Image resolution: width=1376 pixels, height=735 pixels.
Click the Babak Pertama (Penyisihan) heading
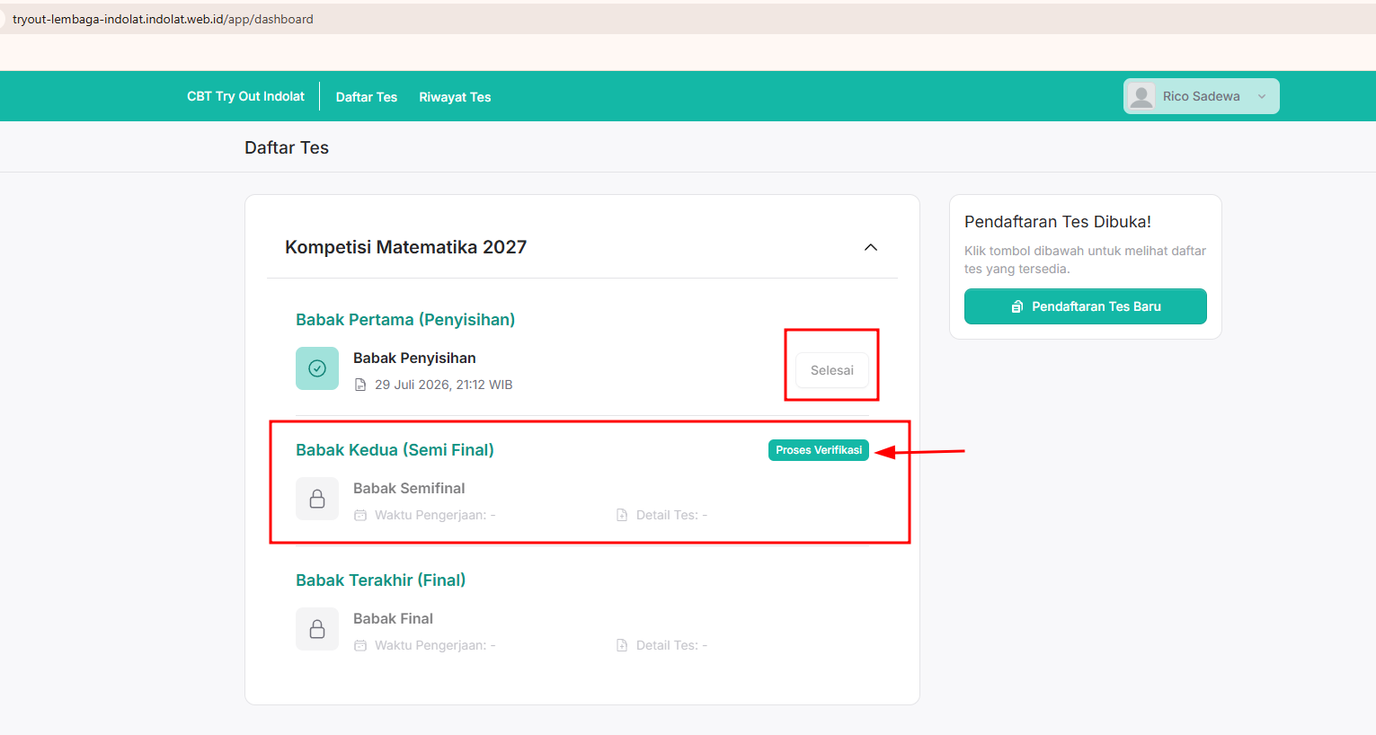pyautogui.click(x=405, y=320)
